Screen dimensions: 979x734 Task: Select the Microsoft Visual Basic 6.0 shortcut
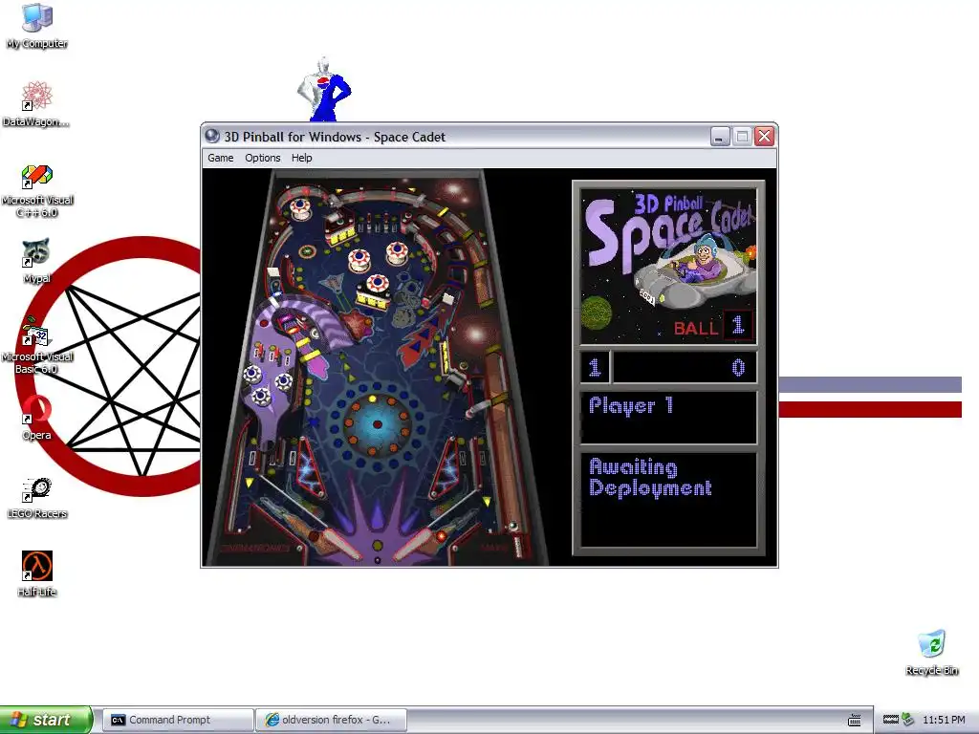tap(37, 346)
